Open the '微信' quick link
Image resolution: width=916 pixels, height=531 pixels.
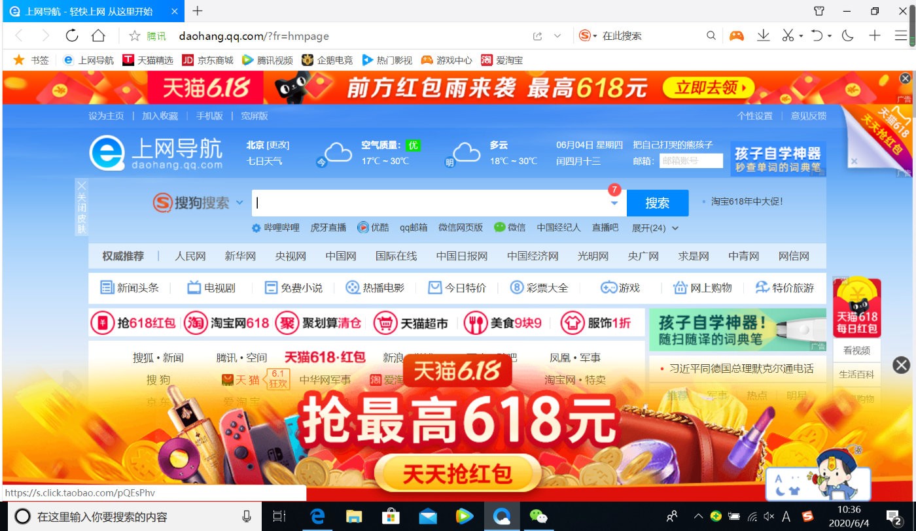[x=510, y=228]
